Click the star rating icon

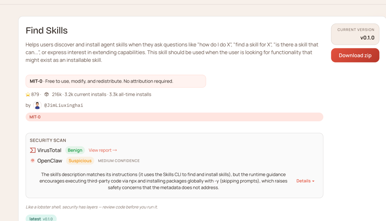[x=28, y=94]
